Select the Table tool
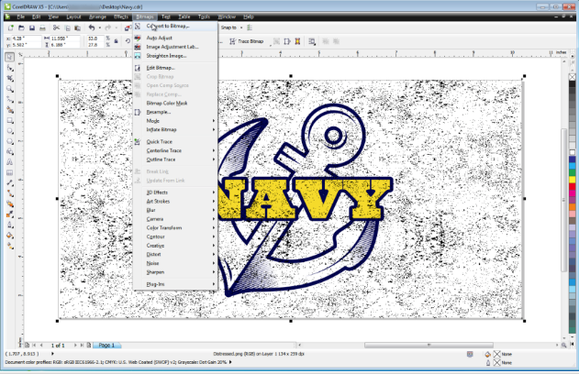 point(10,172)
